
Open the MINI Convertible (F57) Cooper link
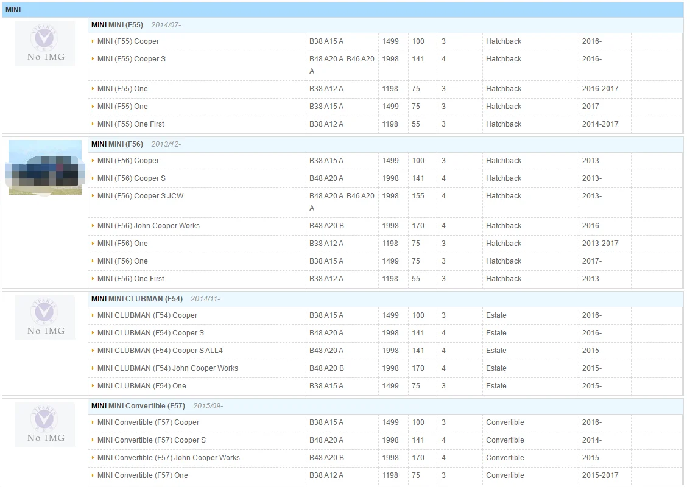[148, 422]
